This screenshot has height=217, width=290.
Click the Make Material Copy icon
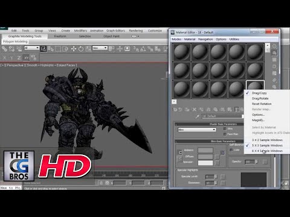click(x=201, y=110)
